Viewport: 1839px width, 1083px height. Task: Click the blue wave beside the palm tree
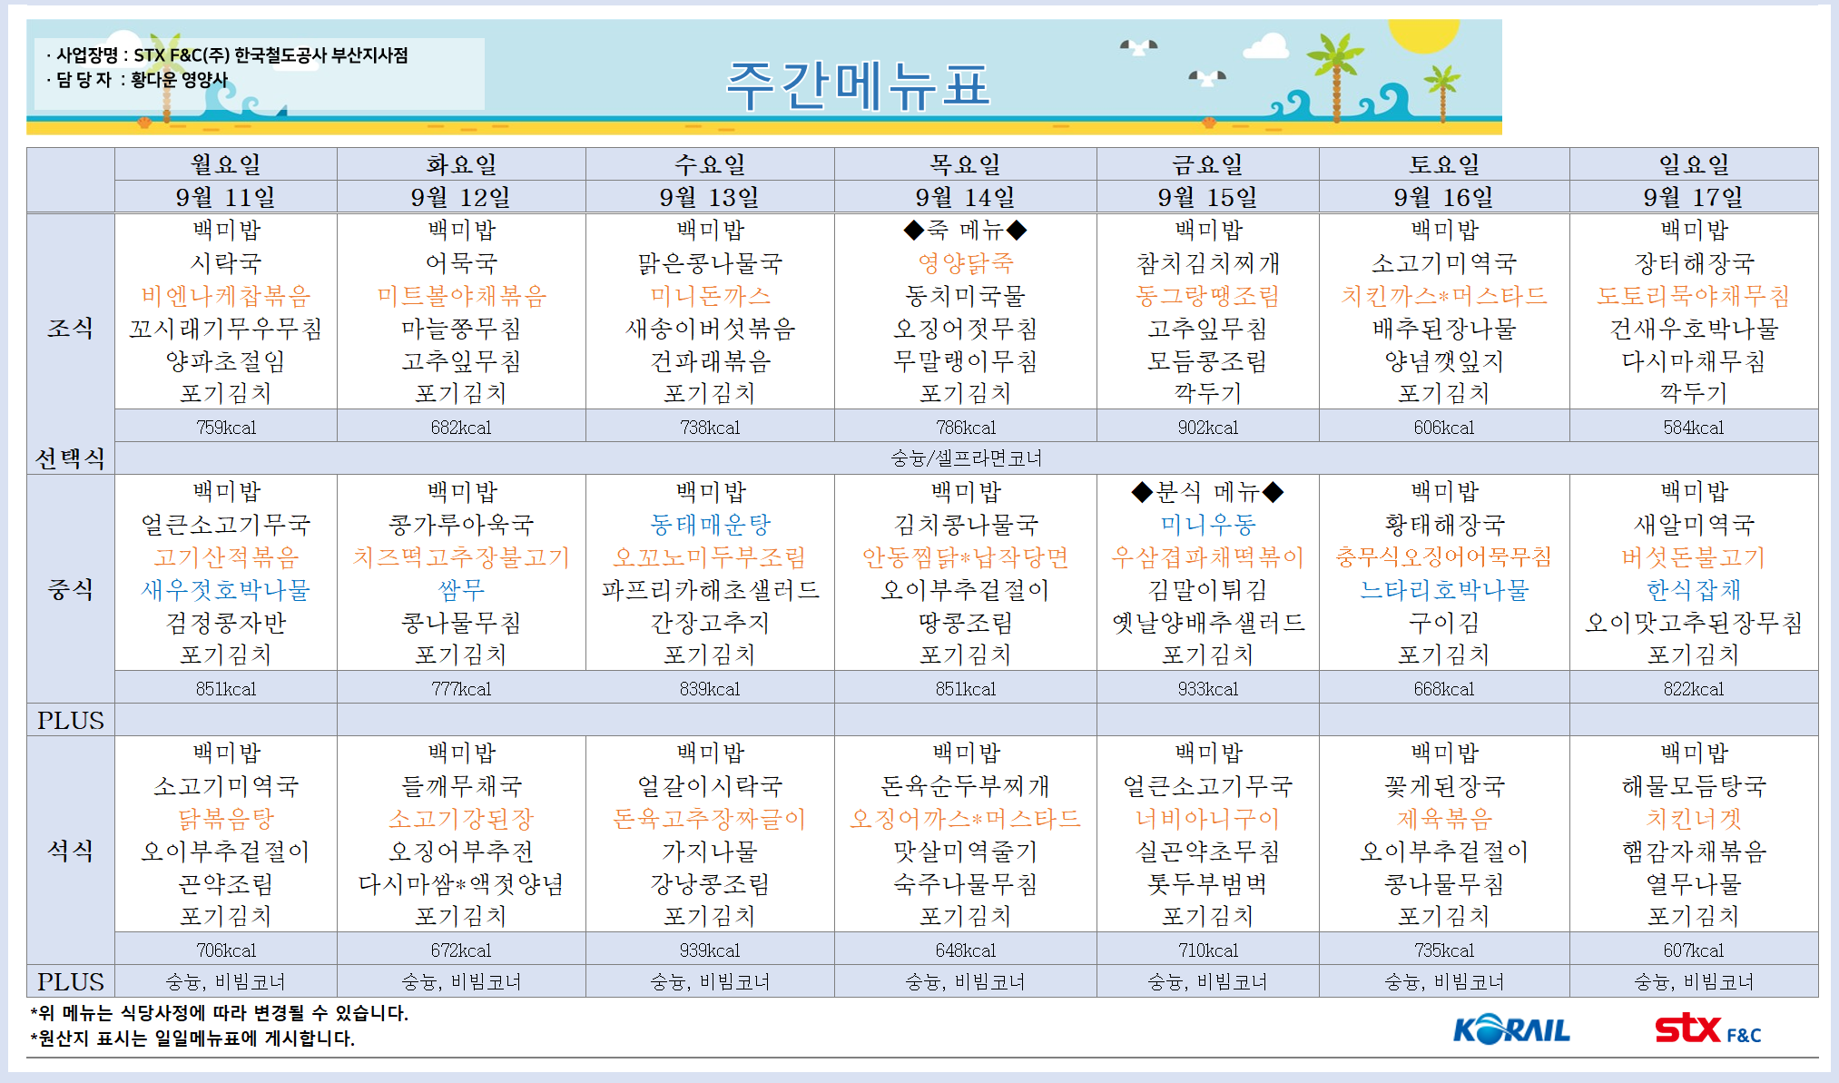pos(1293,102)
